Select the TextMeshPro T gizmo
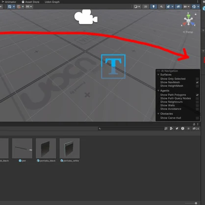205x205 pixels. coord(113,66)
